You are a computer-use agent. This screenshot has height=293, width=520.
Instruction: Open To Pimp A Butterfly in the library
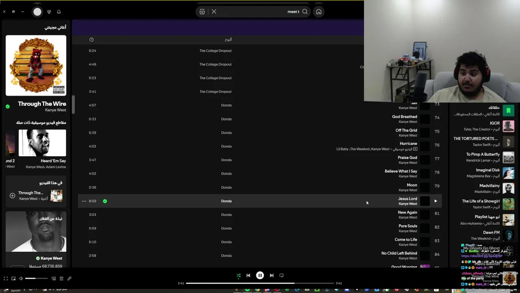click(484, 157)
